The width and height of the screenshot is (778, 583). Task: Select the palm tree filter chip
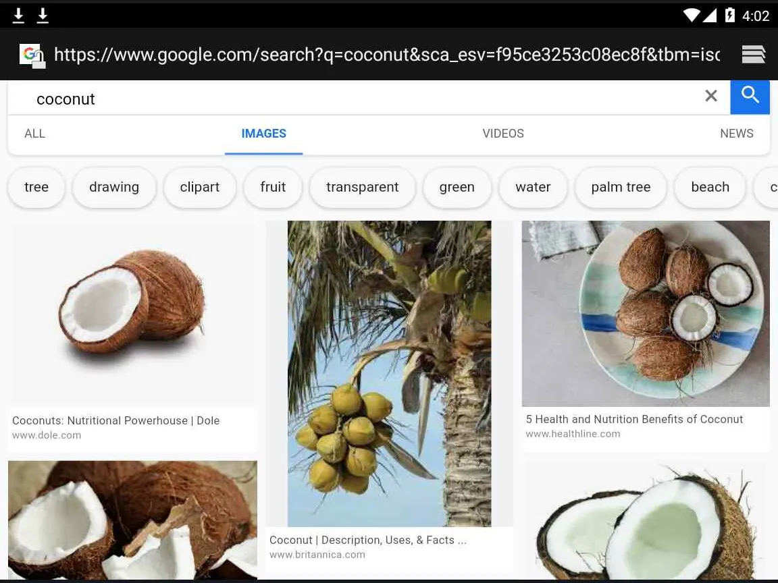click(620, 188)
